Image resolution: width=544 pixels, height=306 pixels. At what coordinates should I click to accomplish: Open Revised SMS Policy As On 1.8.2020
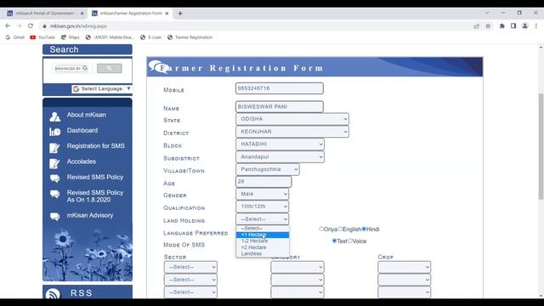tap(95, 196)
